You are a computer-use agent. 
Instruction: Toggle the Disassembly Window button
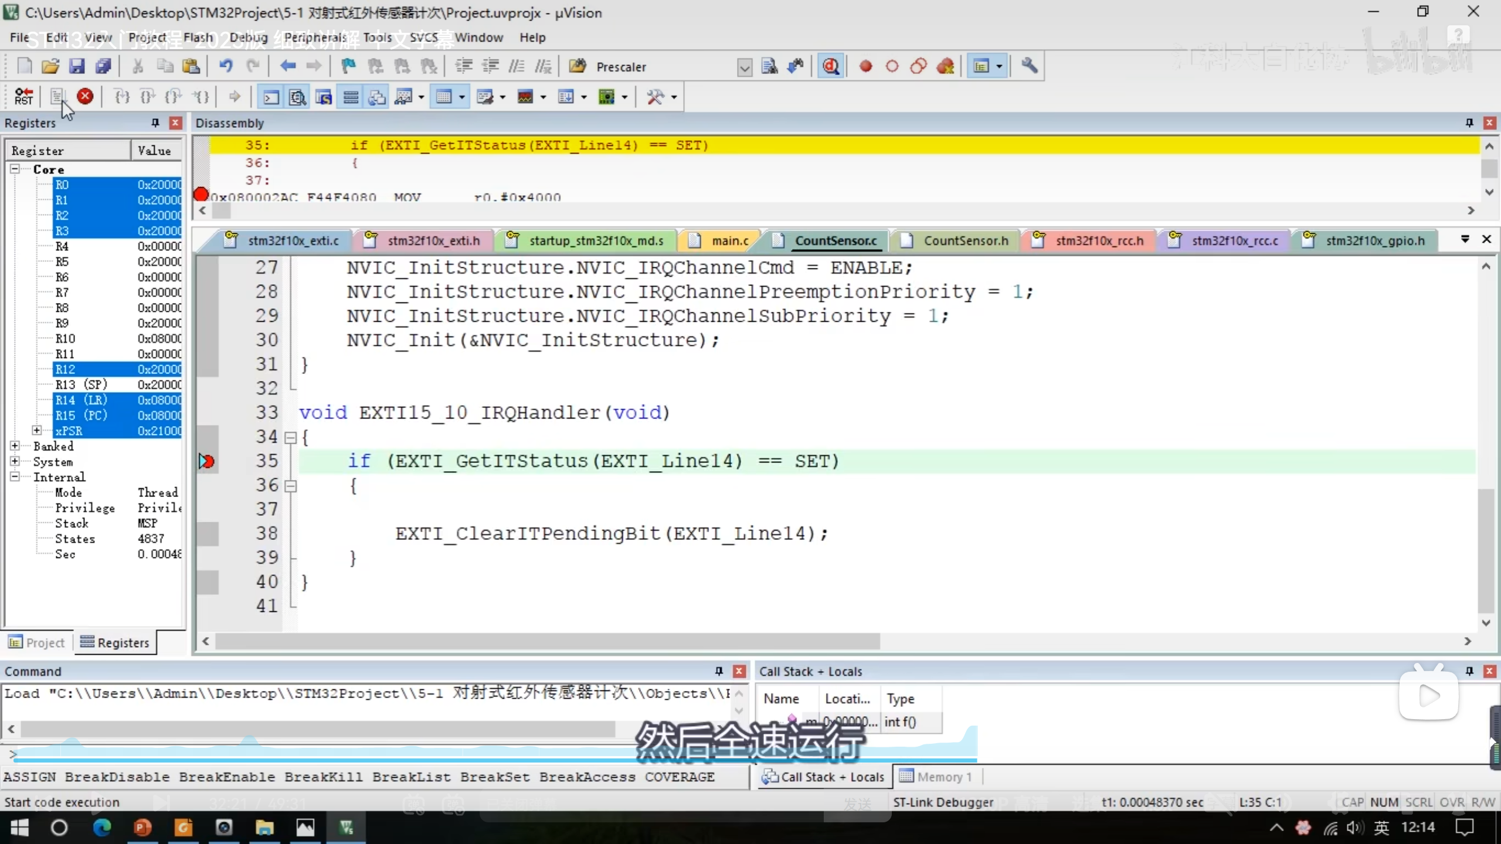(297, 97)
